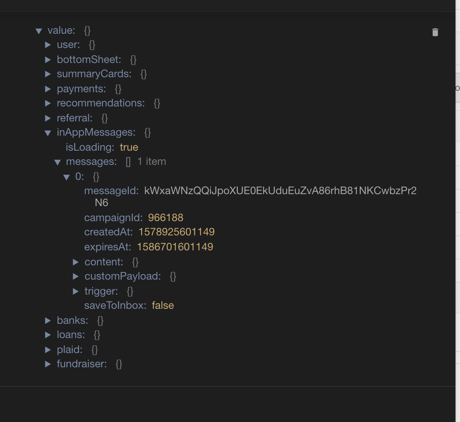Click the user key label
460x422 pixels.
68,45
